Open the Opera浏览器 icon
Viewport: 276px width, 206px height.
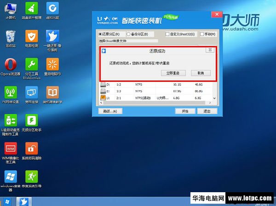point(11,67)
